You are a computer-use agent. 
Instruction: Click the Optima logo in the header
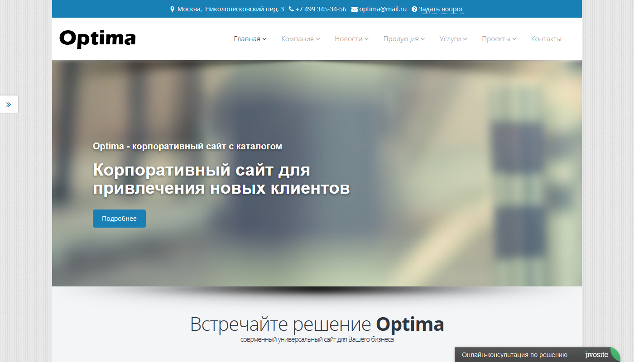97,39
